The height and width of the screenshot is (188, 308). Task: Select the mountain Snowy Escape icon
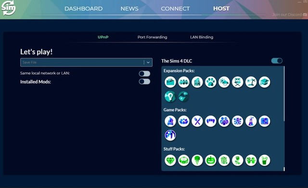184,96
